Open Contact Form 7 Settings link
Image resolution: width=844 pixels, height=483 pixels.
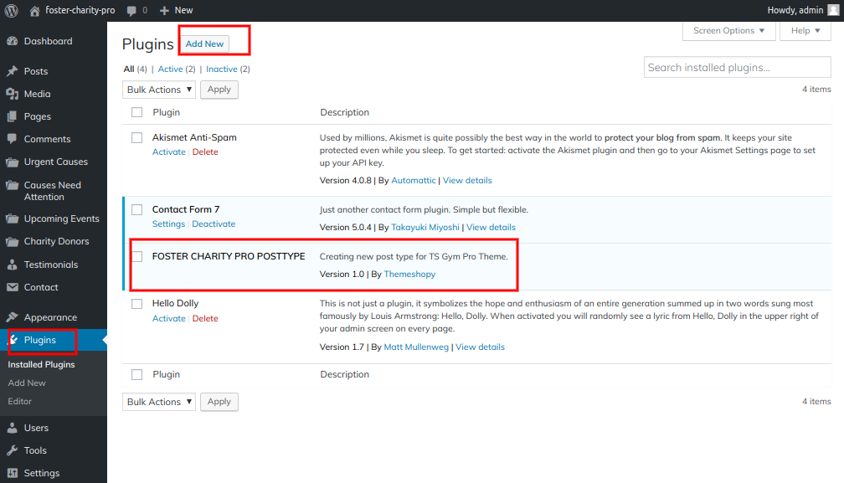tap(168, 224)
